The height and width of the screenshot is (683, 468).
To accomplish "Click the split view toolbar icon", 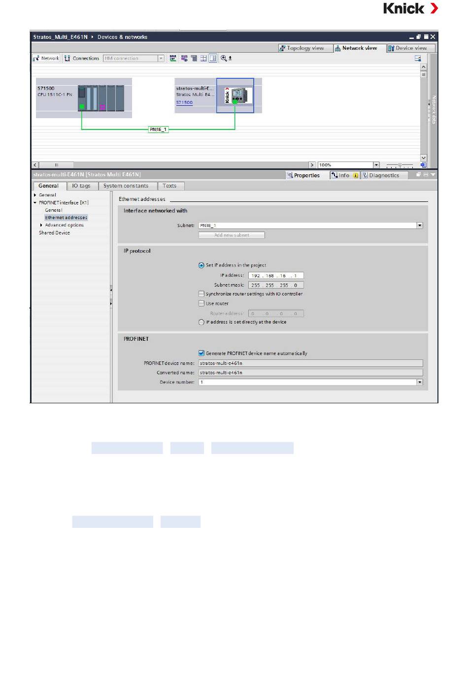I will pyautogui.click(x=213, y=58).
